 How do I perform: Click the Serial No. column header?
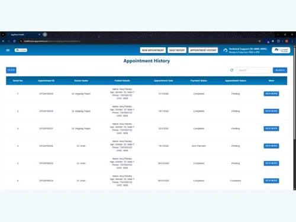coord(18,81)
